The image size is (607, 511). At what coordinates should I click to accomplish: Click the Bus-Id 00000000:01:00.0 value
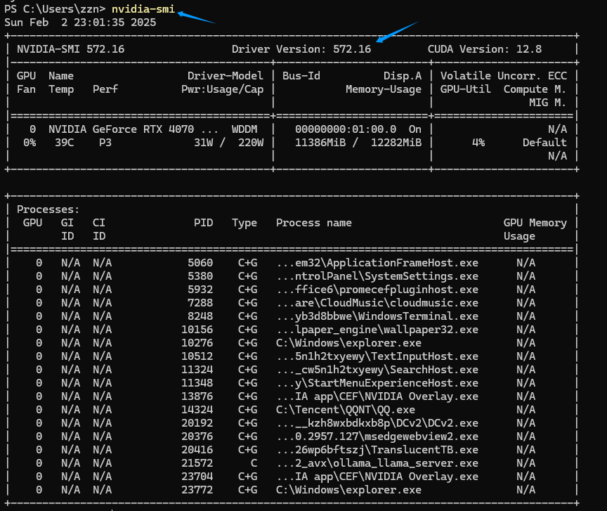[345, 129]
